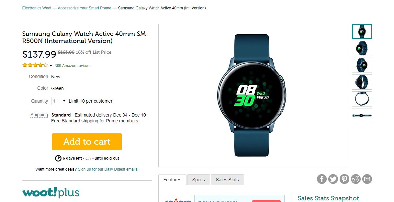Click the woot! plus logo
This screenshot has width=394, height=202.
pyautogui.click(x=51, y=192)
